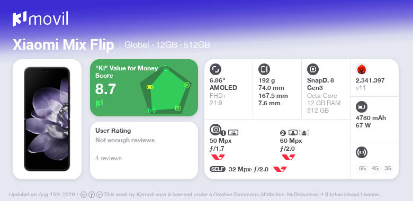413x201 pixels.
Task: Click the Xiaomi Mix Flip phone image
Action: click(47, 119)
